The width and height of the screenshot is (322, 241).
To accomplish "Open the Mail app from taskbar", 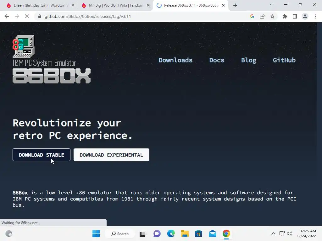I will (213, 233).
